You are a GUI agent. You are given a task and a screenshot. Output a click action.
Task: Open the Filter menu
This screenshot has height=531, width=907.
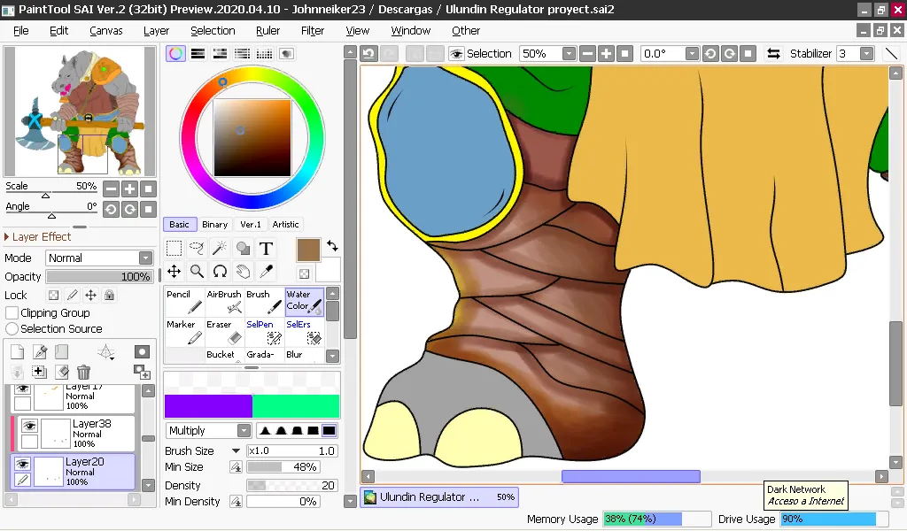[x=313, y=31]
